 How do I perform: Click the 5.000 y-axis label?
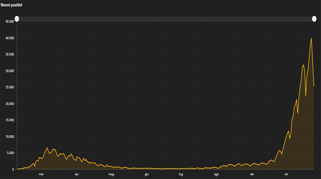click(x=10, y=153)
